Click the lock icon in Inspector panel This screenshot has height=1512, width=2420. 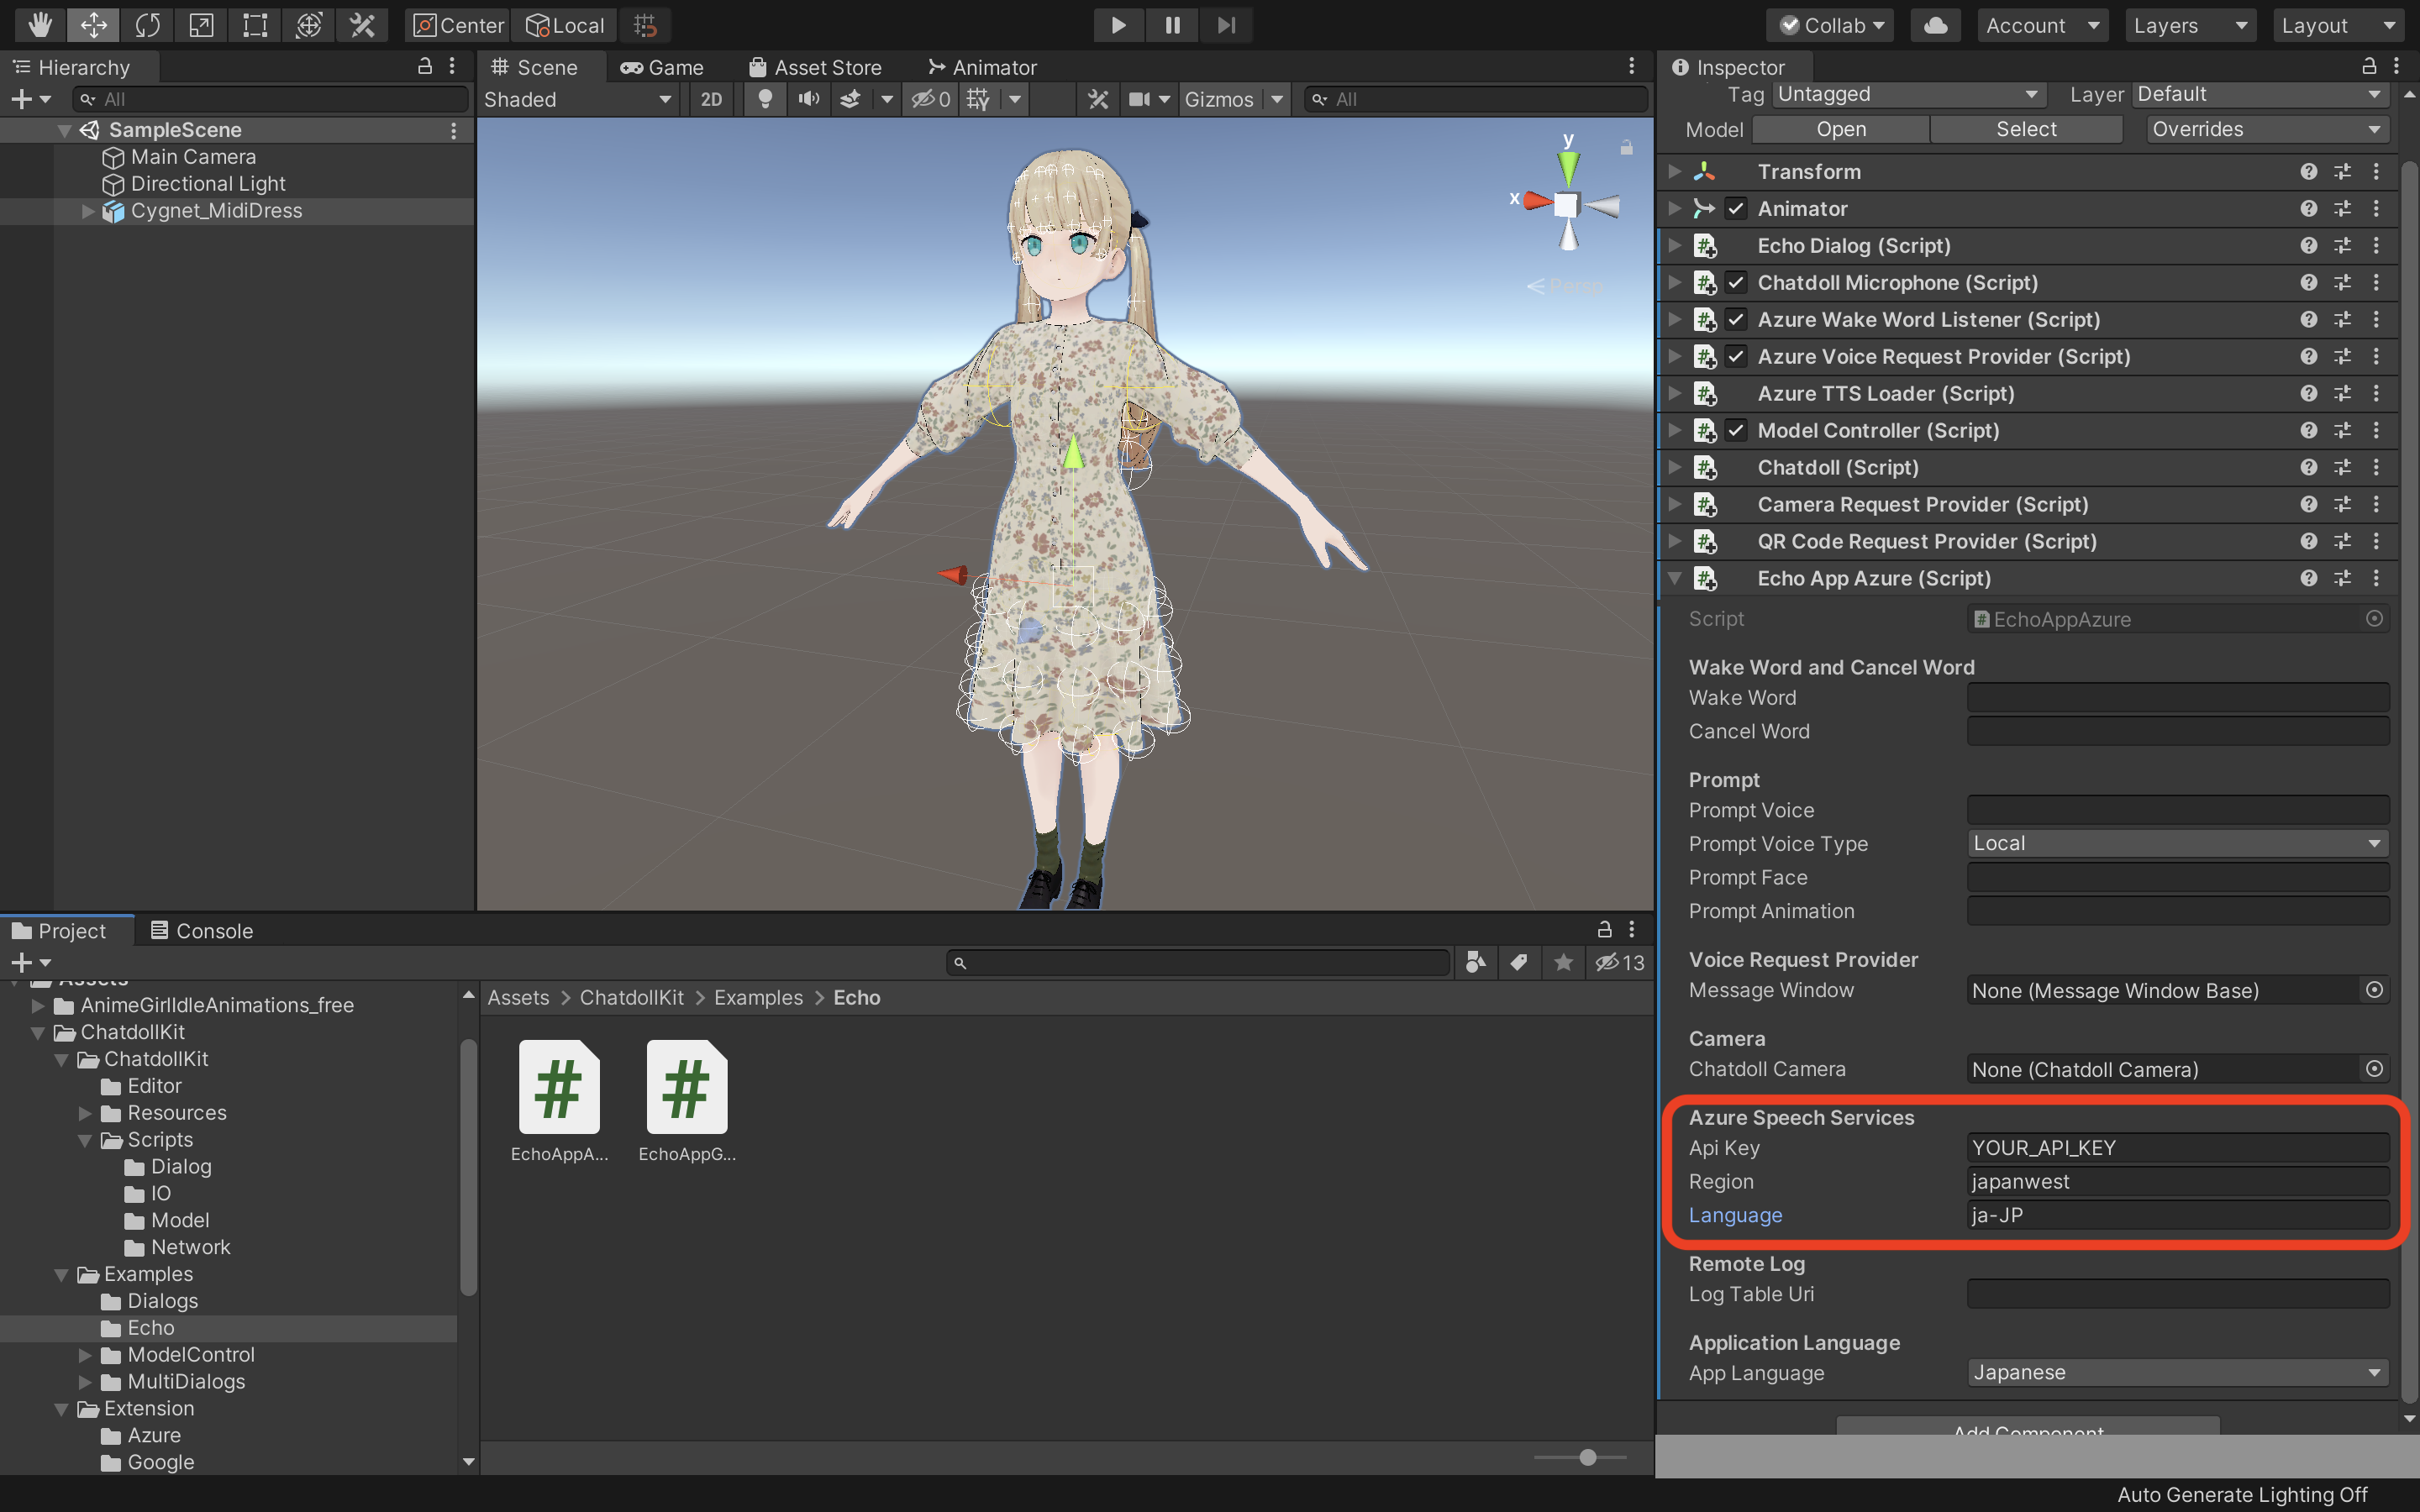[x=2368, y=67]
